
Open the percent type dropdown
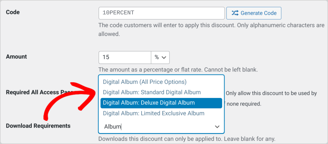[160, 57]
